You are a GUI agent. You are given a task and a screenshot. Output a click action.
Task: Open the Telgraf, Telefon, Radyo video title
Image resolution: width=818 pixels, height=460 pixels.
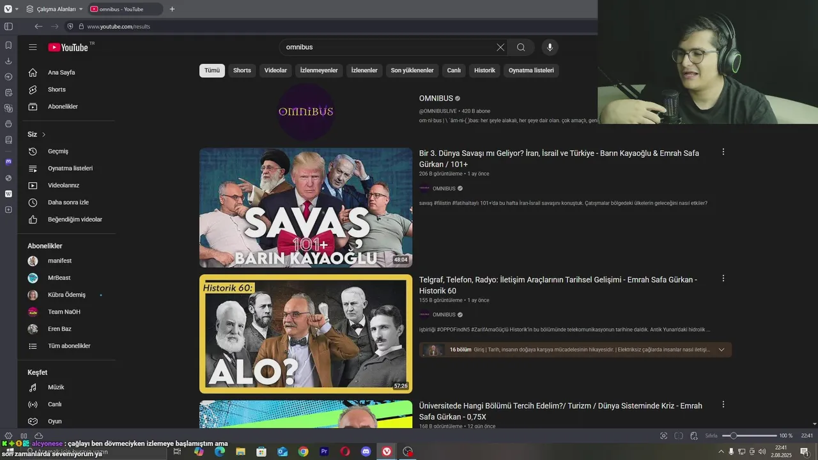tap(558, 285)
